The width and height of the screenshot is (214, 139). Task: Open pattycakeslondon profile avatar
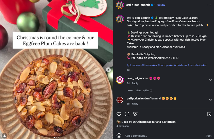point(120,100)
